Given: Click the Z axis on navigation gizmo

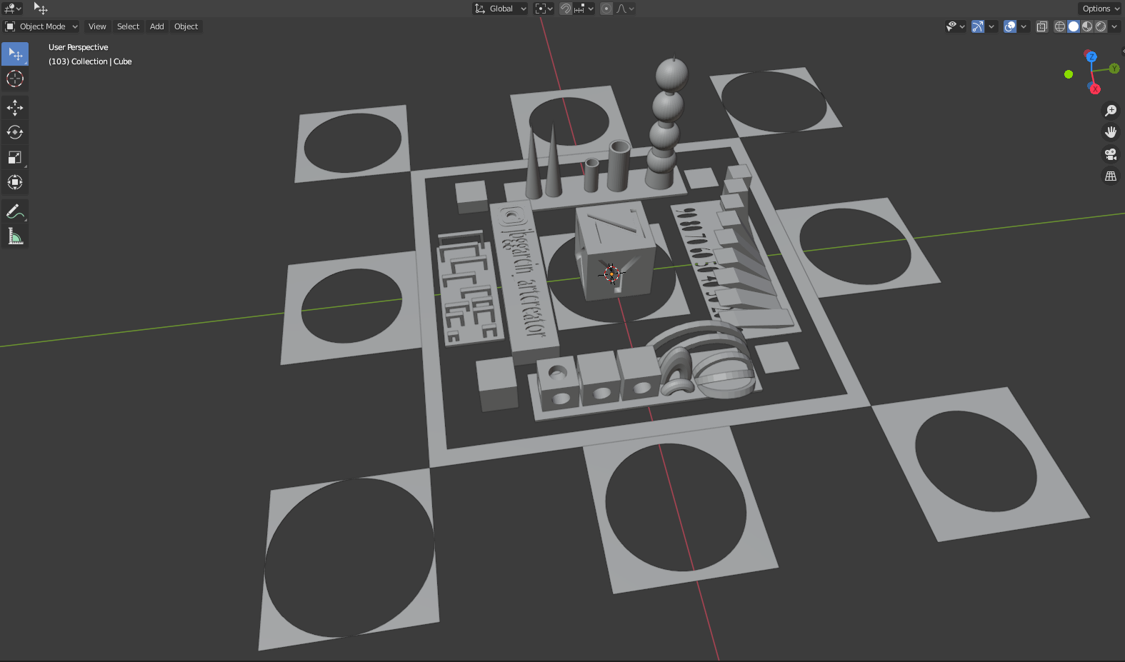Looking at the screenshot, I should coord(1091,56).
